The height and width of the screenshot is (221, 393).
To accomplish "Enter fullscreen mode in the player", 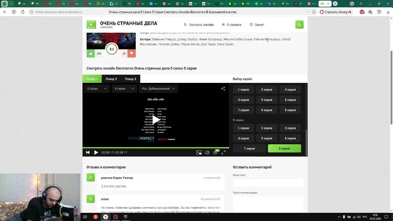I will [x=224, y=153].
